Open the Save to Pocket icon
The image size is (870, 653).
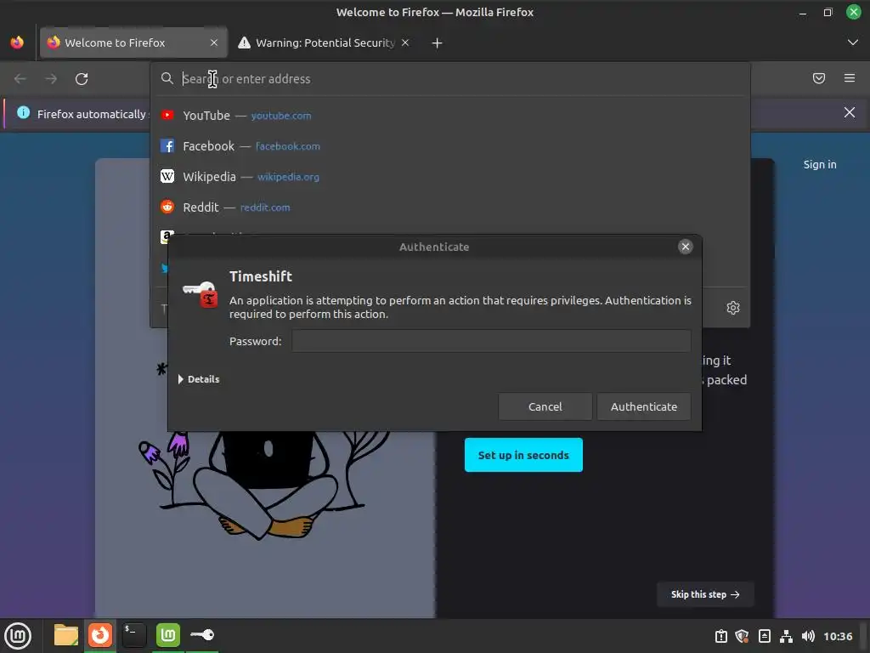point(819,78)
